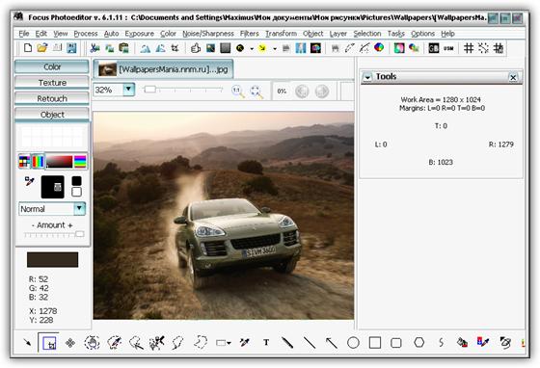Click the Texture panel button
This screenshot has width=540, height=368.
pyautogui.click(x=52, y=83)
